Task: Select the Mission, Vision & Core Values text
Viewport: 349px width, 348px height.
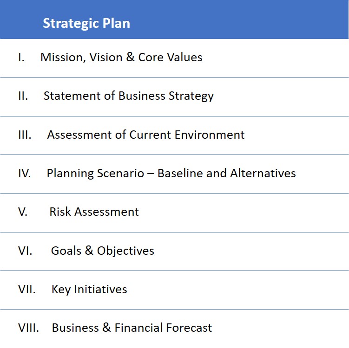Action: [121, 58]
